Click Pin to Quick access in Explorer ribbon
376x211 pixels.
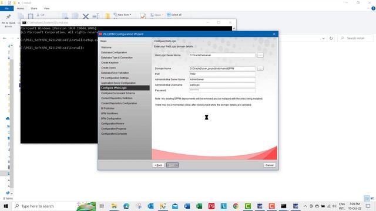coord(8,21)
